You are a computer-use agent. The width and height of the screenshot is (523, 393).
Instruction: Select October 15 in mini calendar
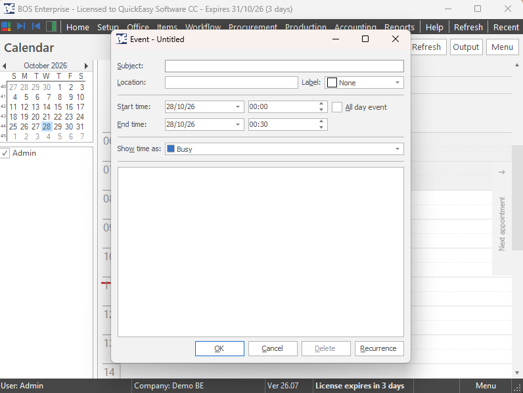tap(58, 107)
